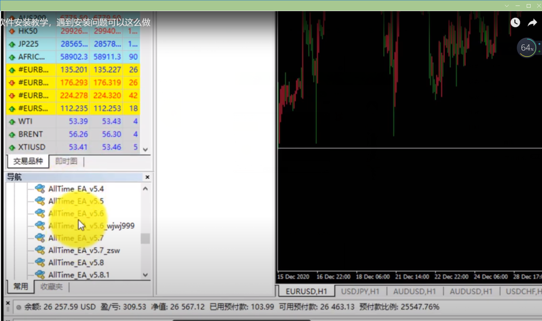This screenshot has height=321, width=542.
Task: Click the 导航 panel title bar label
Action: (14, 177)
